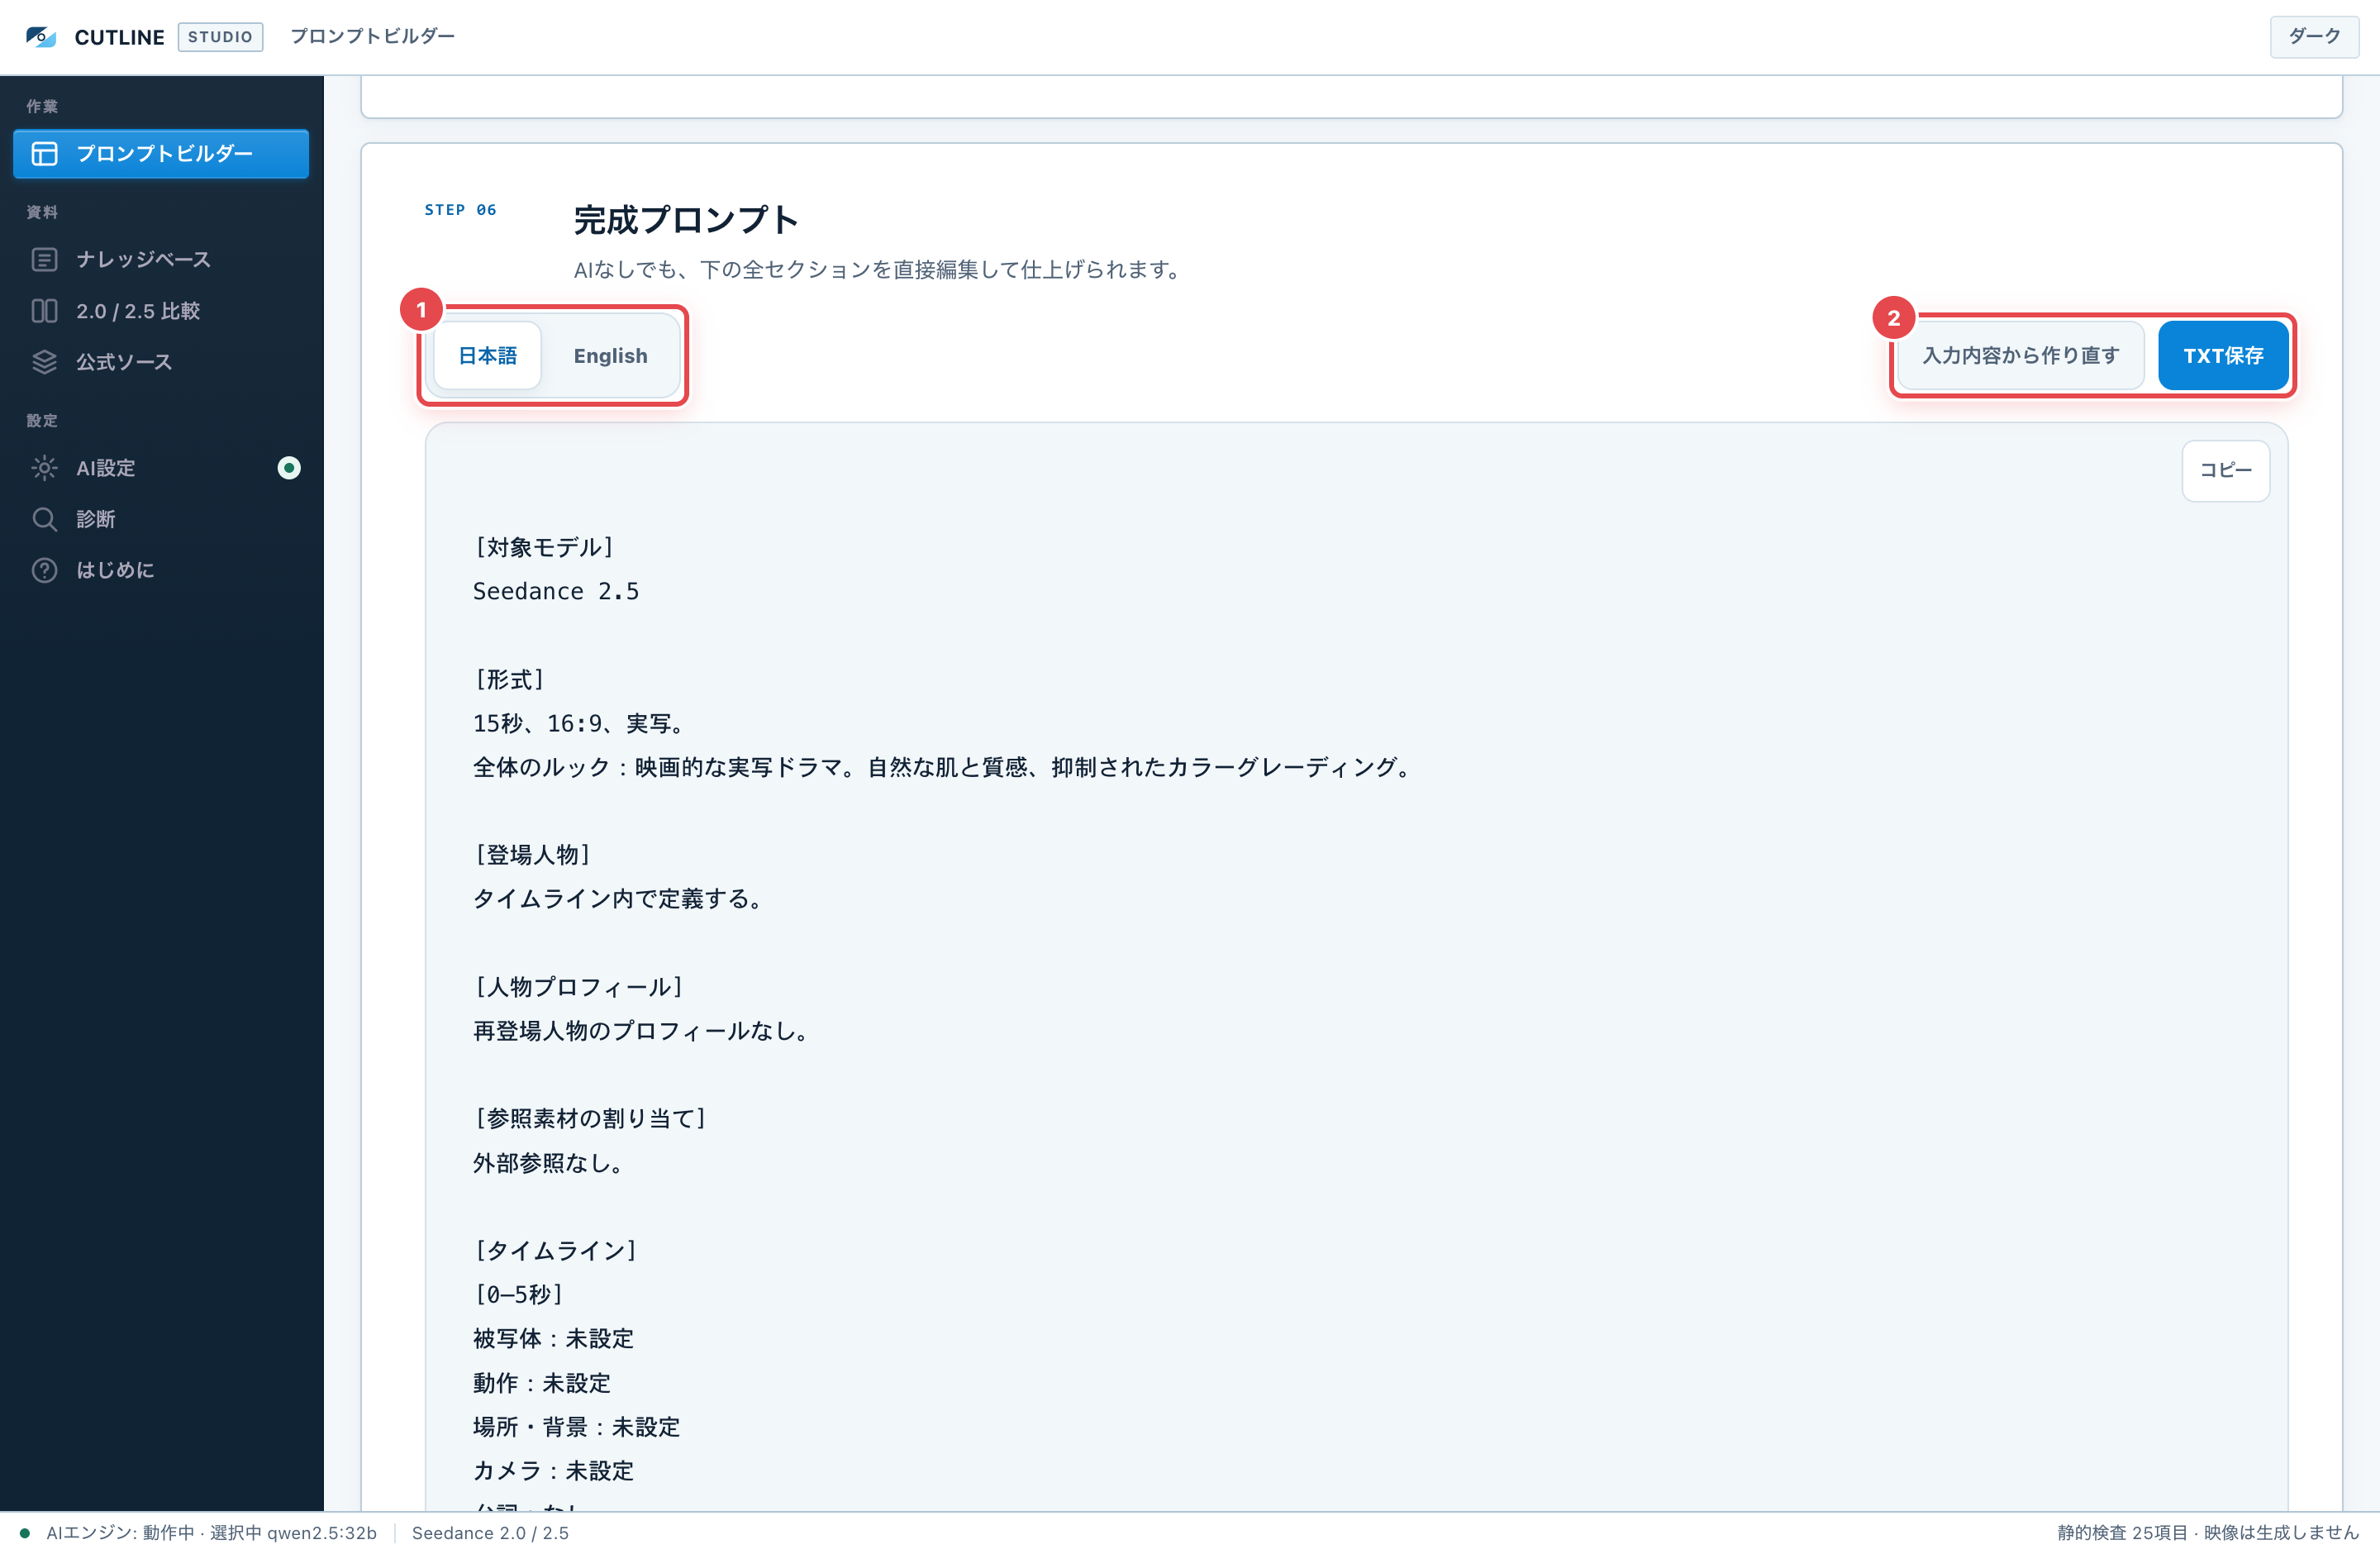2380x1554 pixels.
Task: Click 入力内容から作り直す to rebuild
Action: (x=2021, y=356)
